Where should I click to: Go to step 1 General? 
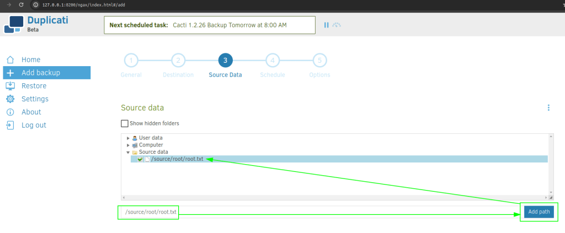[x=131, y=61]
